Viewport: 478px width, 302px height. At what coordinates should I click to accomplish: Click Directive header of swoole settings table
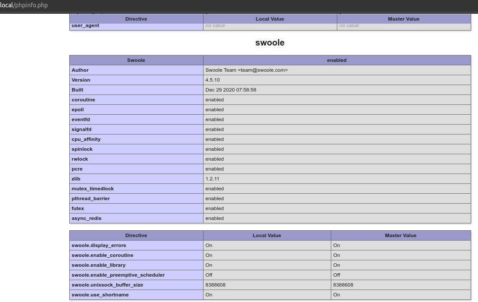point(136,236)
